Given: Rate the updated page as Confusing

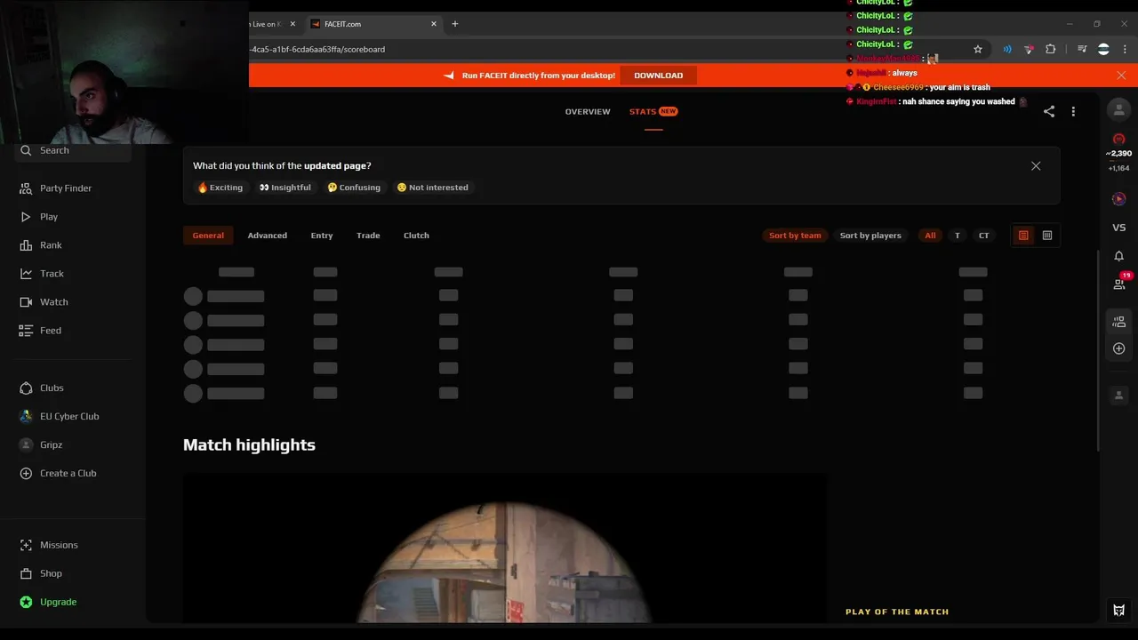Looking at the screenshot, I should click(354, 188).
